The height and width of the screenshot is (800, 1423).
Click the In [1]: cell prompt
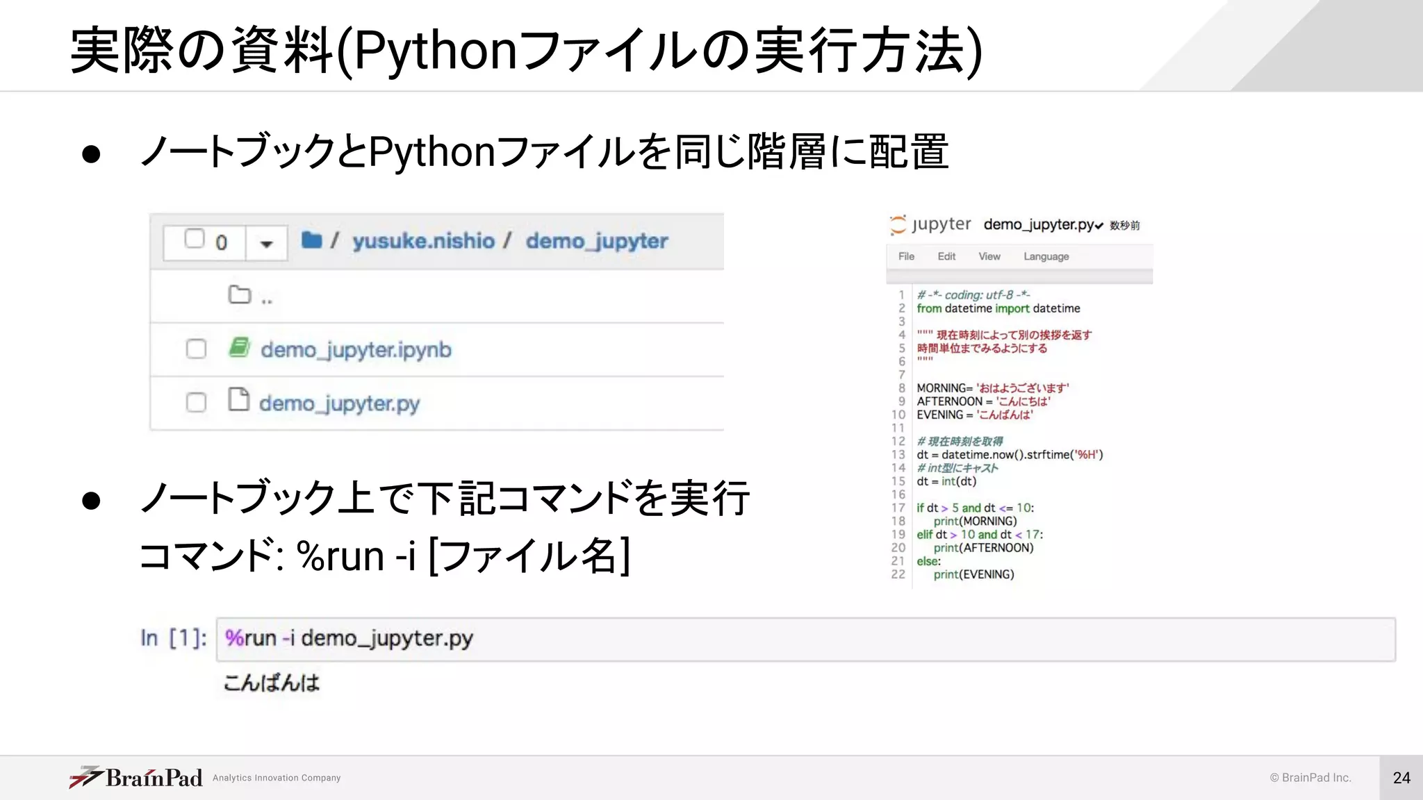174,637
